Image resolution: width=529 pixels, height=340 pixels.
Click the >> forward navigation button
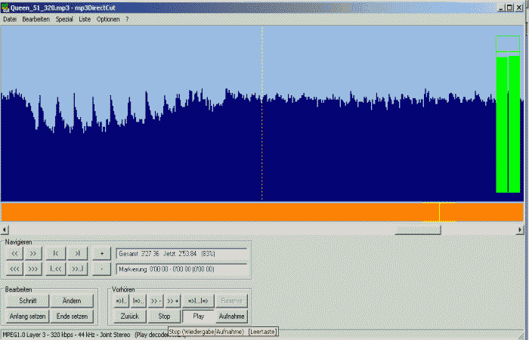coord(34,253)
